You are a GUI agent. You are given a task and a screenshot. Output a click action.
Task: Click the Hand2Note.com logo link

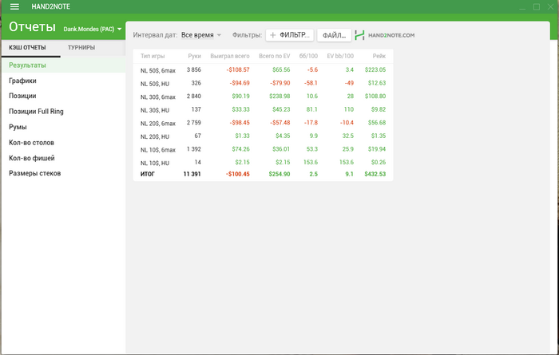[385, 35]
